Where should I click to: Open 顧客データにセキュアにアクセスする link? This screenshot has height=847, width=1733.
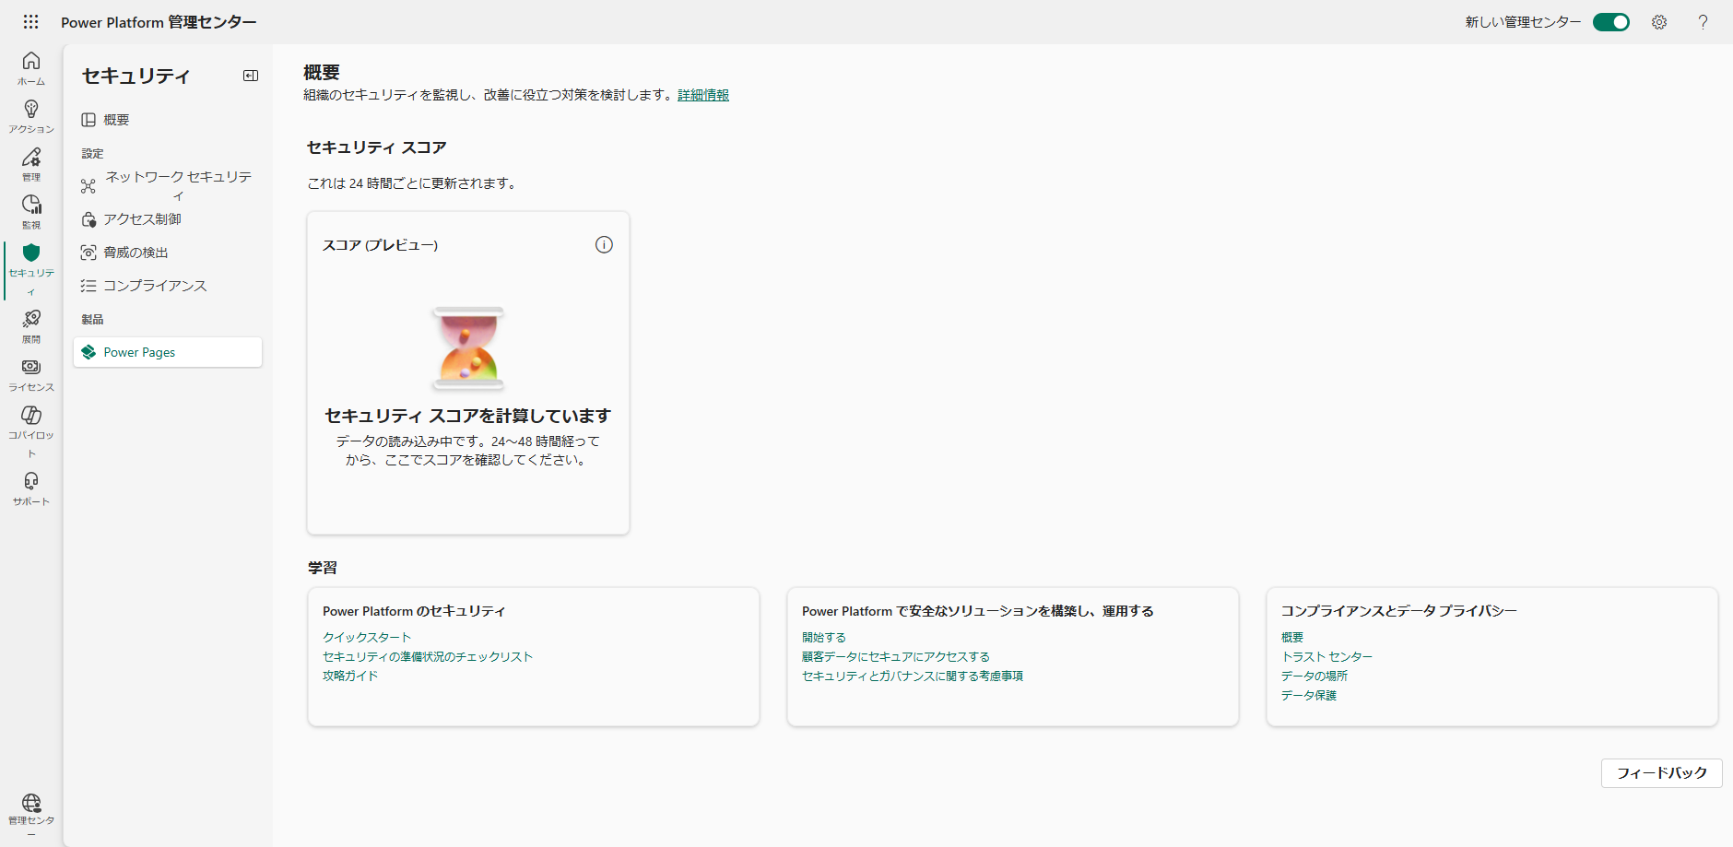[x=896, y=656]
